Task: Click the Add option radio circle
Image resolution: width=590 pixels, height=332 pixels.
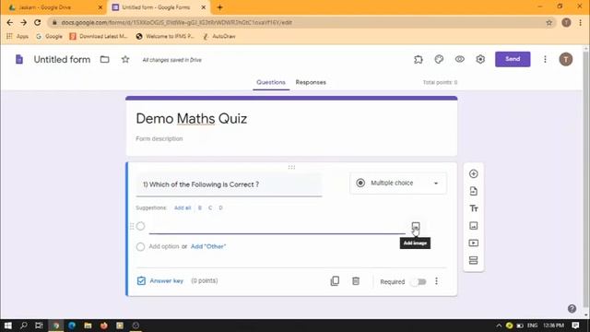Action: (140, 246)
